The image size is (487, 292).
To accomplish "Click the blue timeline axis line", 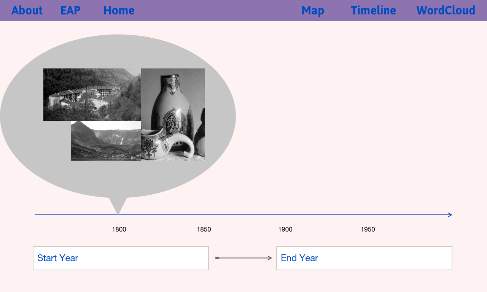I will coord(243,215).
